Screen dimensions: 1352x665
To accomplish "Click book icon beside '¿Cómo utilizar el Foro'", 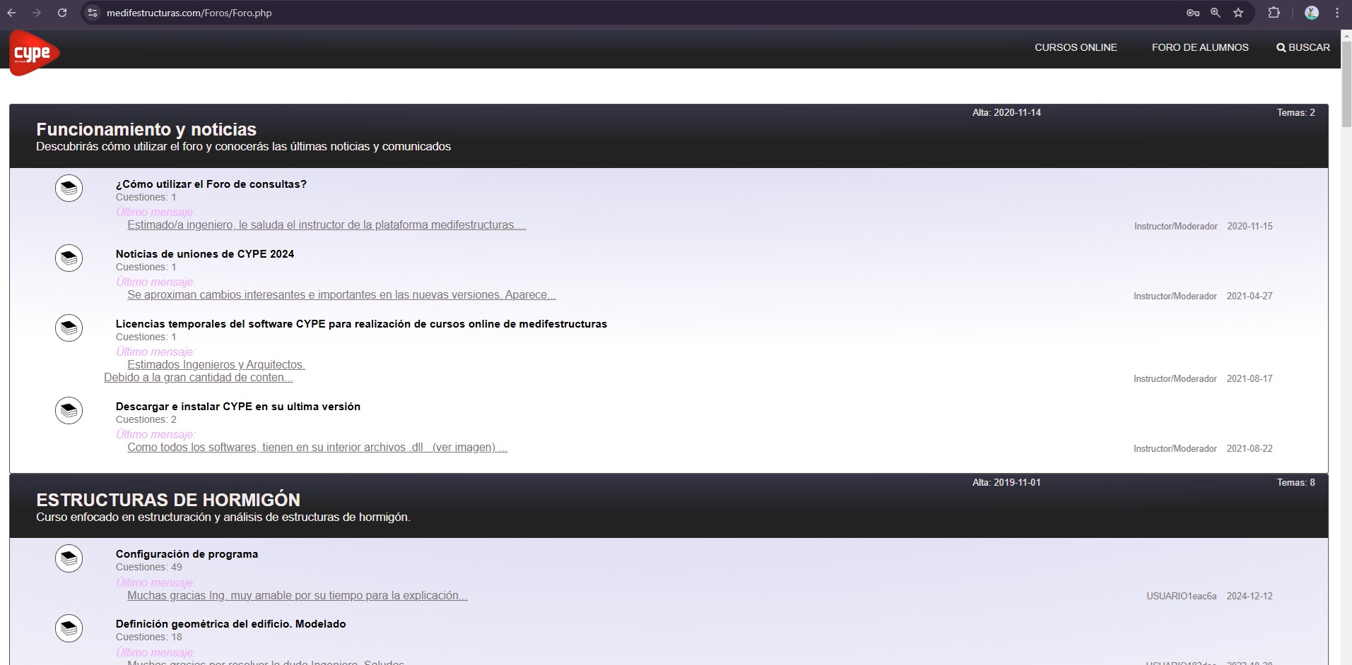I will [x=69, y=188].
